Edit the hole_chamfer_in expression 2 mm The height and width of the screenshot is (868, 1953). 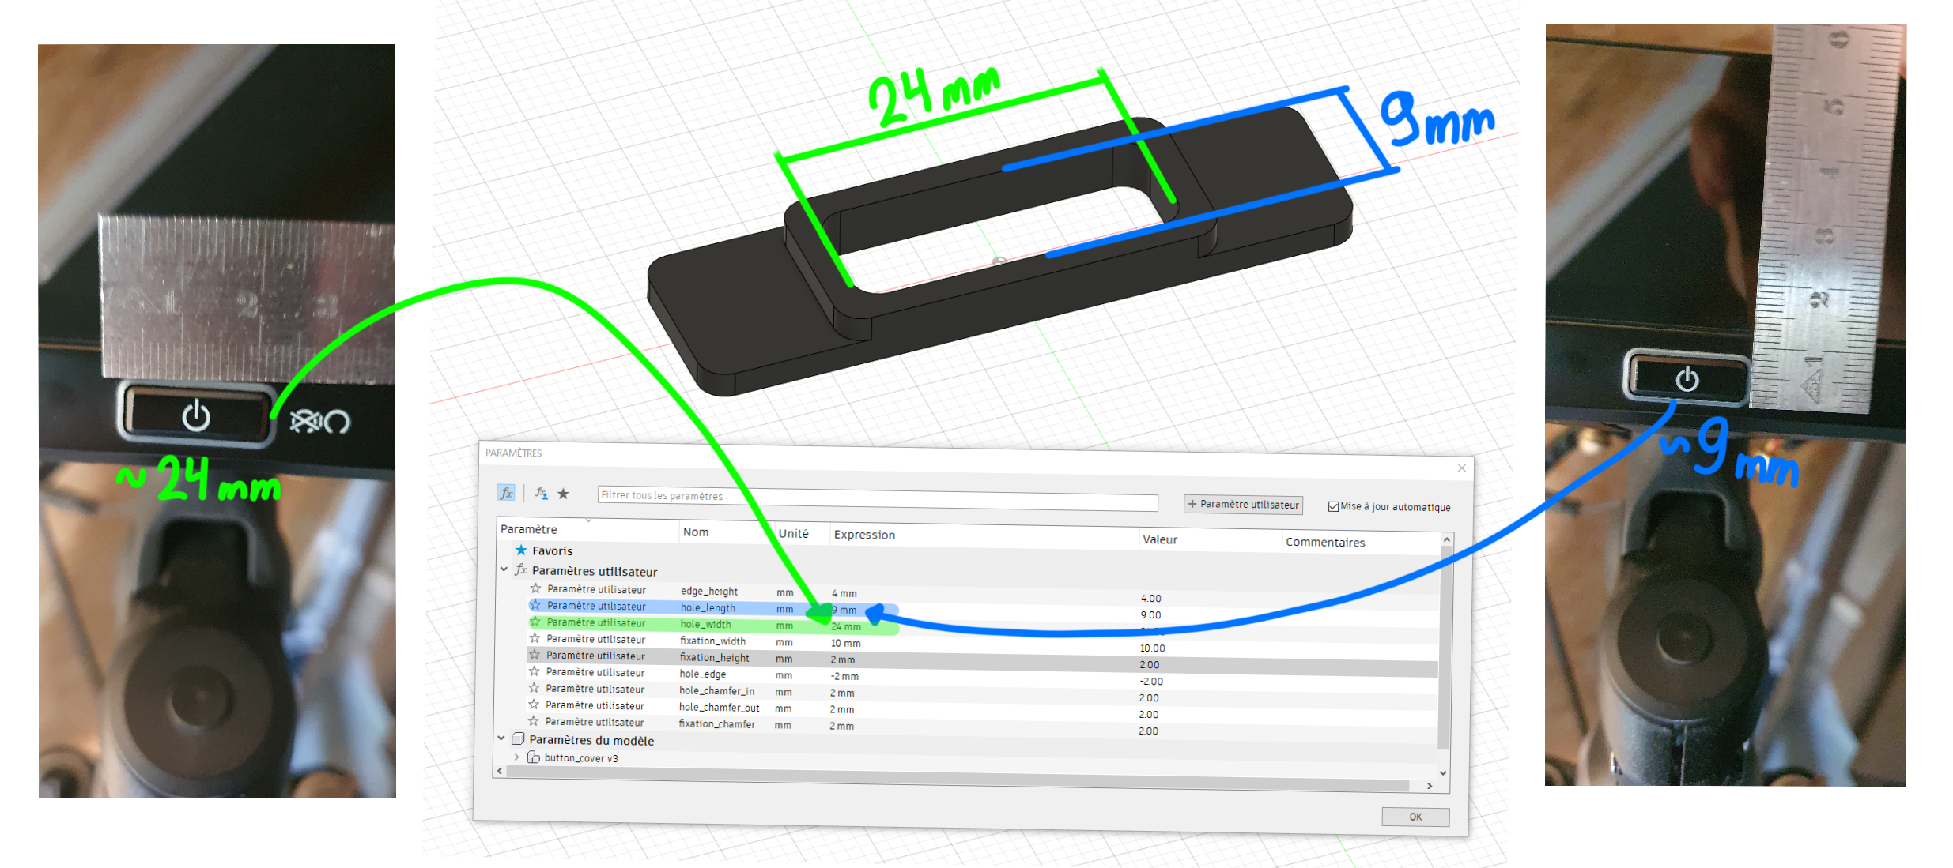point(842,693)
